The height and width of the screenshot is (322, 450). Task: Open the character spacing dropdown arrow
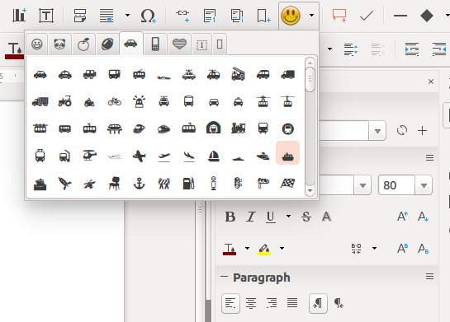click(x=374, y=248)
